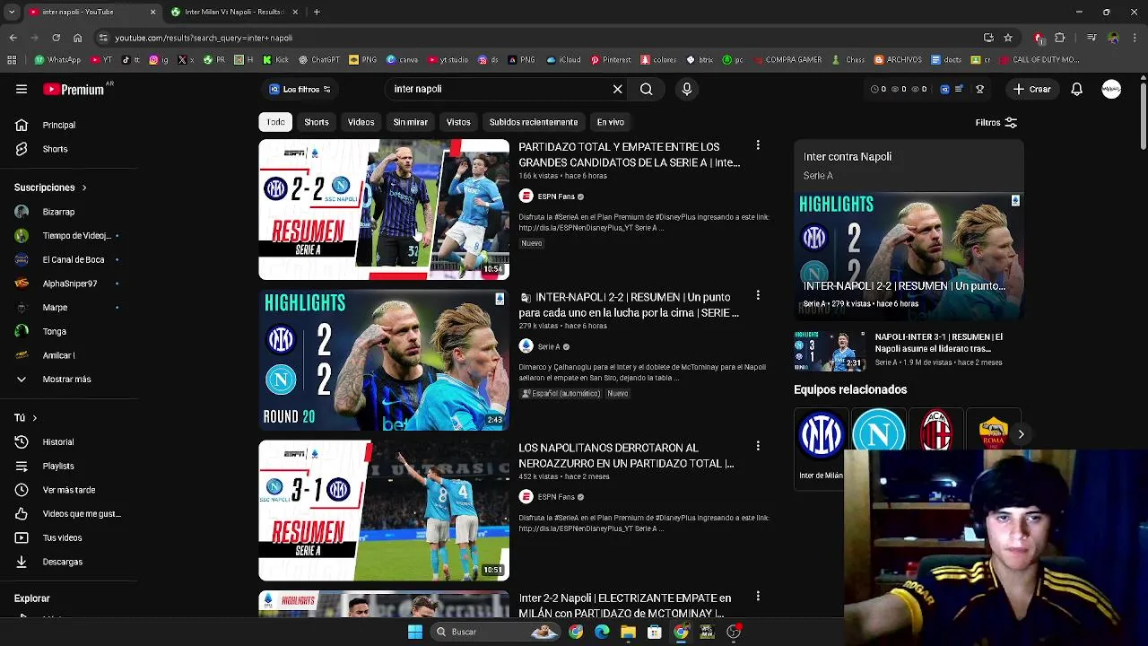
Task: Open the 3-1 Resumen video thumbnail
Action: 384,511
